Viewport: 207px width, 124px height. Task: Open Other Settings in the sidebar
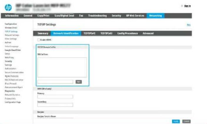click(11, 39)
